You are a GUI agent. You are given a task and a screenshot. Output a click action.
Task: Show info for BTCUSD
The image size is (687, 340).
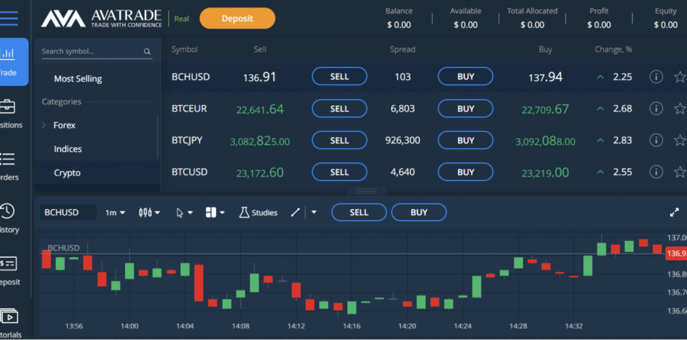[656, 171]
